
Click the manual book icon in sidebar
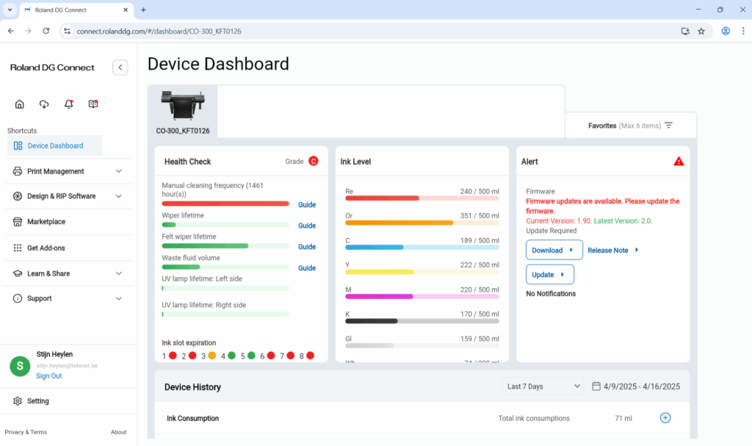coord(93,104)
